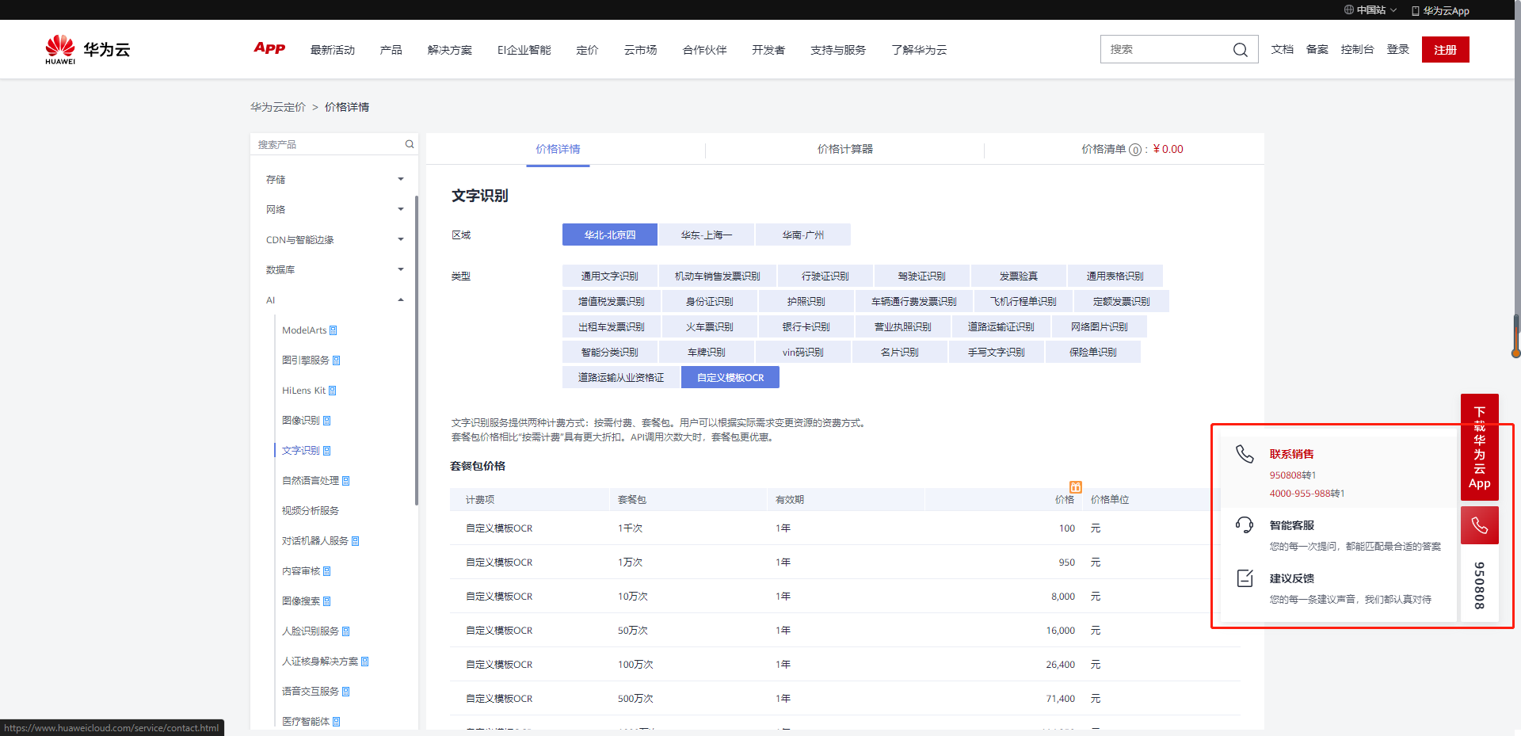The width and height of the screenshot is (1521, 736).
Task: Click the orange gift icon above the price column
Action: [1076, 487]
